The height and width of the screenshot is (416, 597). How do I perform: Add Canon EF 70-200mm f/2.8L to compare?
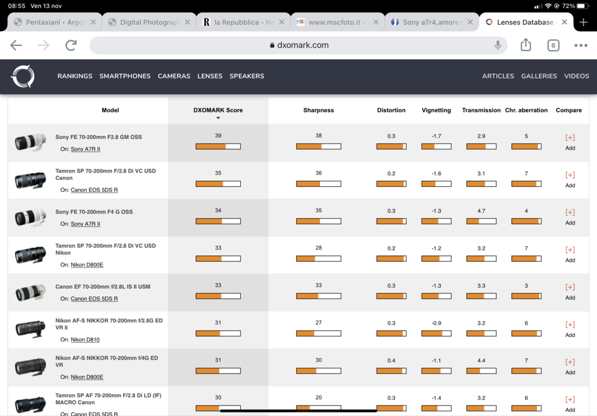[x=570, y=291]
